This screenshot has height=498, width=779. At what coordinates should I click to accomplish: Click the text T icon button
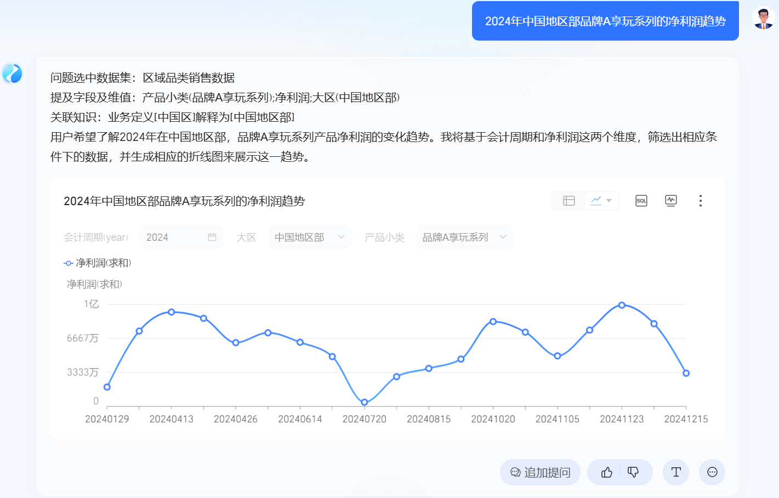coord(676,472)
